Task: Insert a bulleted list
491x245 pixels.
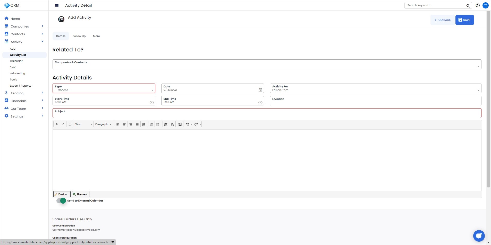Action: click(158, 124)
